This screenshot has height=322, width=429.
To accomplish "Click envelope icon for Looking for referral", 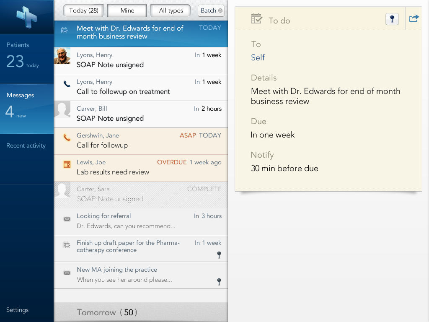I will pyautogui.click(x=67, y=219).
